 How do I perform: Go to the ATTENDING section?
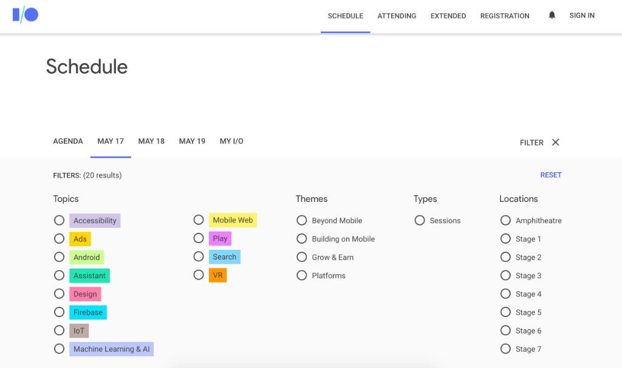(x=397, y=16)
